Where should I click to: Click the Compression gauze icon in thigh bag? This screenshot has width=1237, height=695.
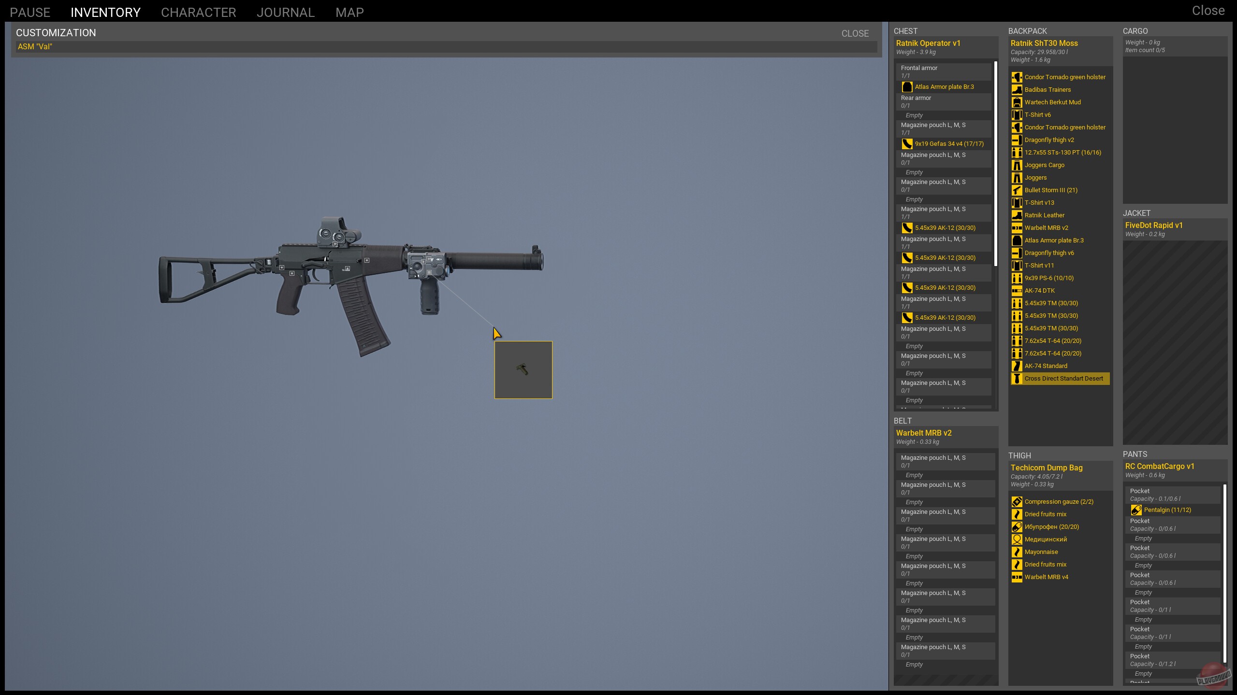pos(1017,502)
